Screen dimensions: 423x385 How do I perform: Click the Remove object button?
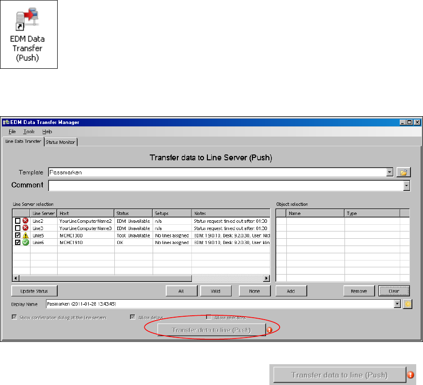tap(359, 291)
